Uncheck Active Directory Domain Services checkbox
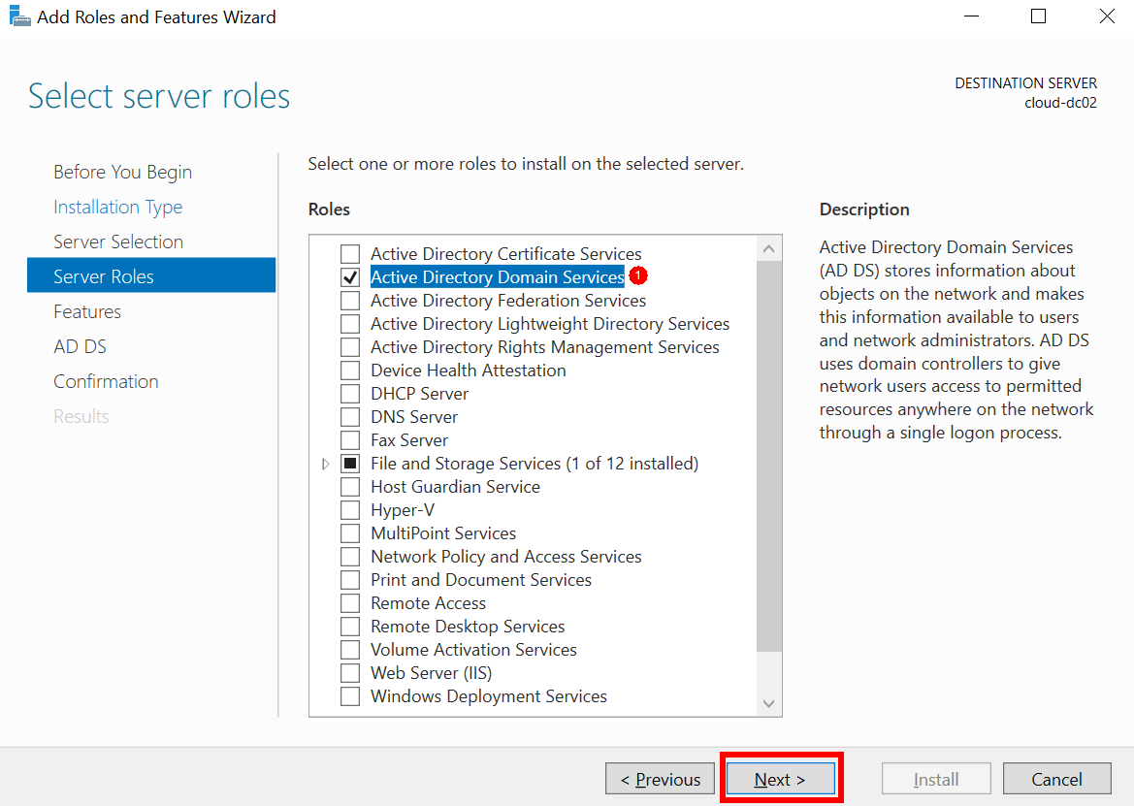The image size is (1134, 806). (350, 276)
